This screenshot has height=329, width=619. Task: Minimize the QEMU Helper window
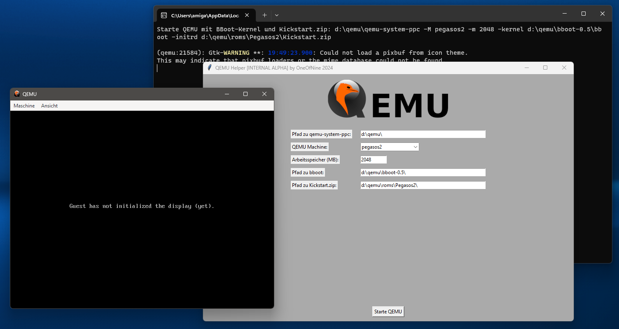coord(526,68)
